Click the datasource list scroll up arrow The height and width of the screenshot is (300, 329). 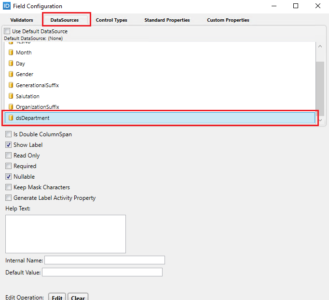(x=320, y=46)
